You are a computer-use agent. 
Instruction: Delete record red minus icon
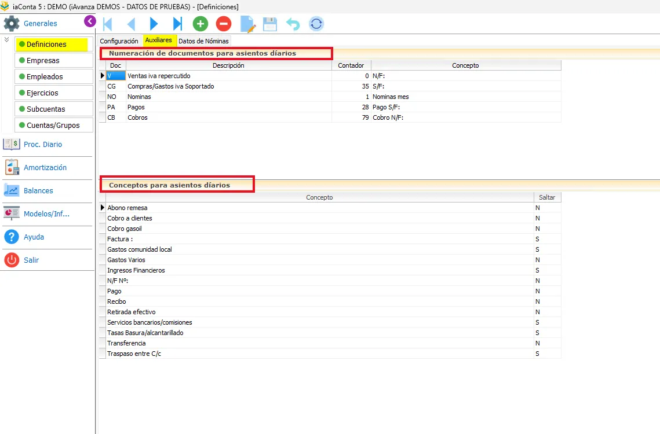point(224,24)
